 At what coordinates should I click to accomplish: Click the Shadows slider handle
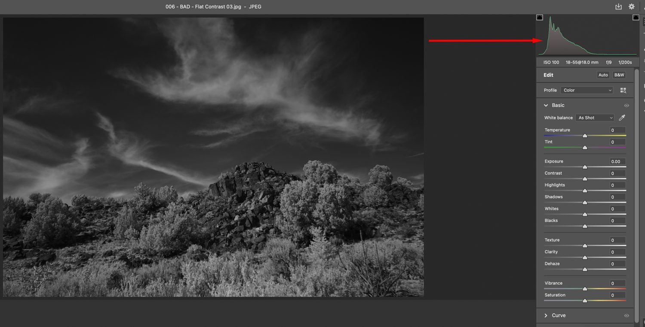point(585,203)
